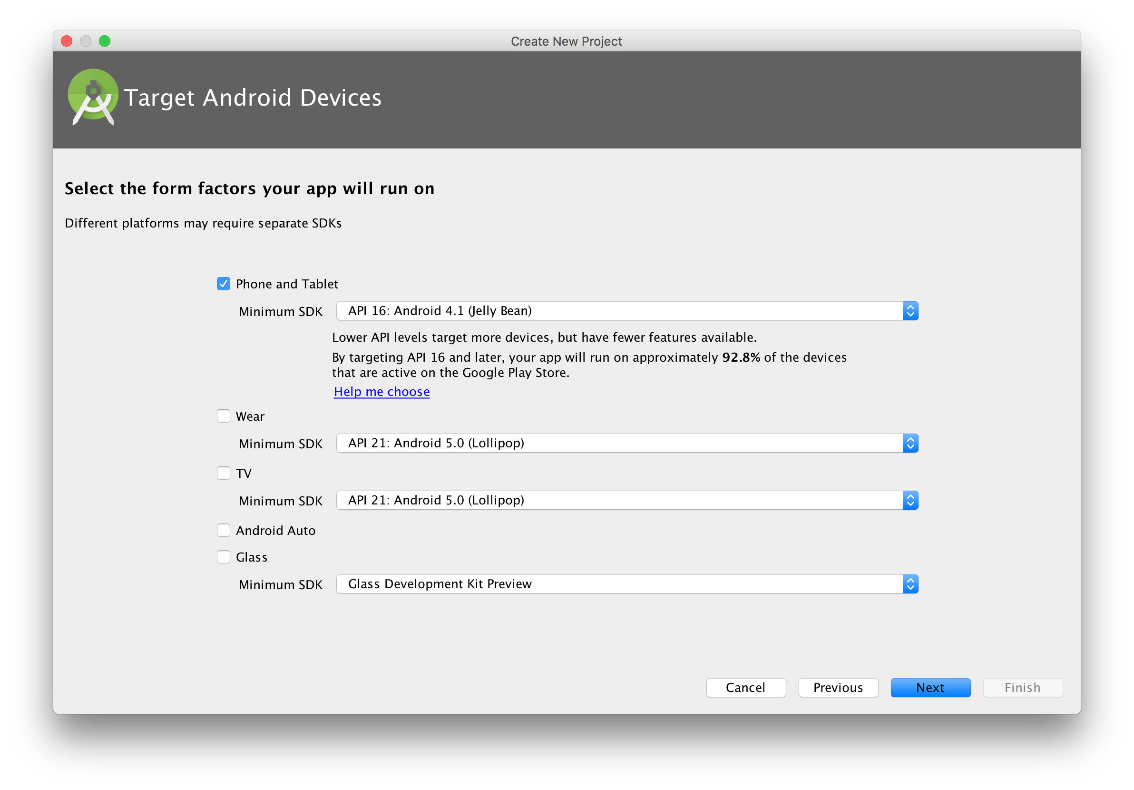Open the Phone and Tablet Minimum SDK dropdown

626,311
